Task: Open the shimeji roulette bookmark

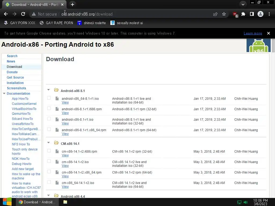Action: pos(92,23)
